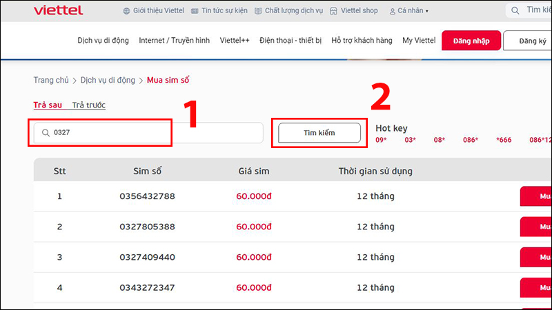Open the Internet / Truyền hình menu
Screen dimensions: 552x310
coord(174,41)
